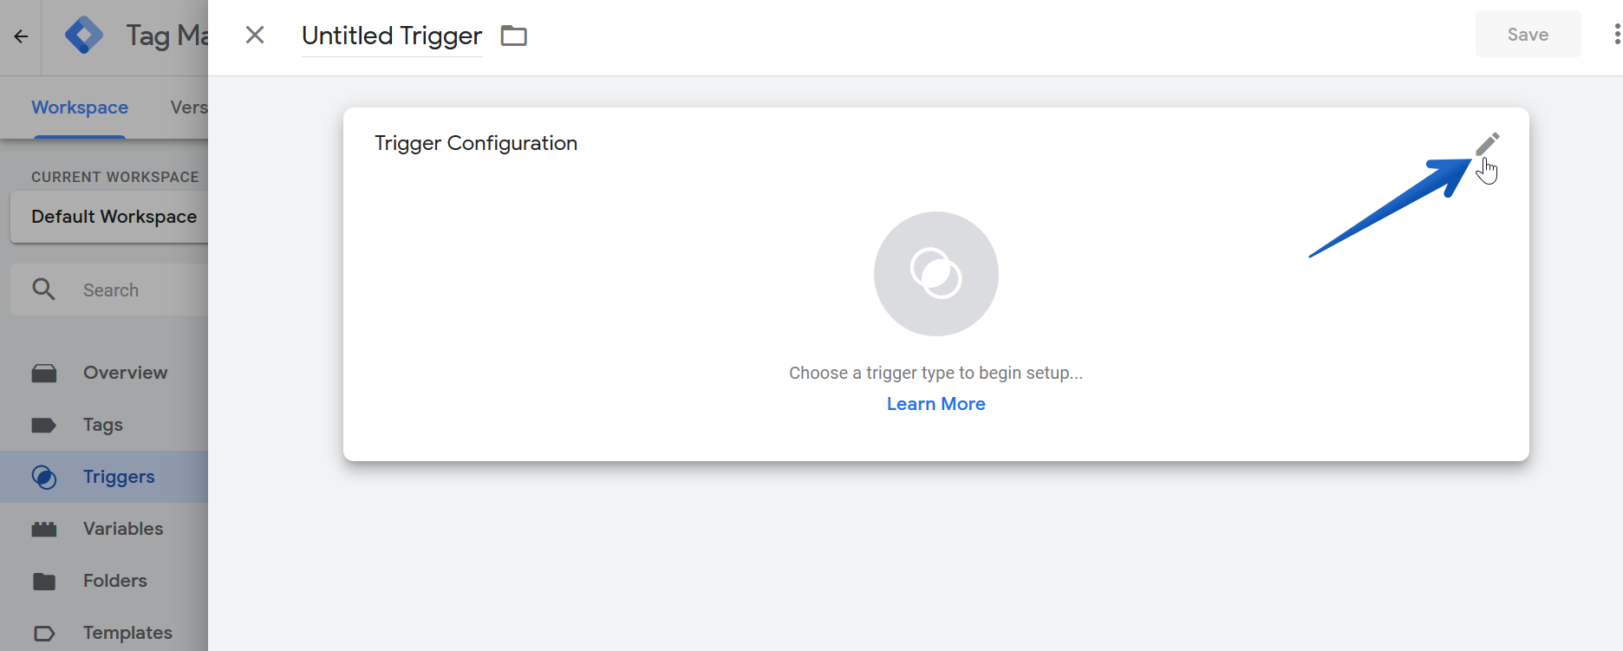Click the Templates outline label icon
The image size is (1623, 651).
click(44, 634)
